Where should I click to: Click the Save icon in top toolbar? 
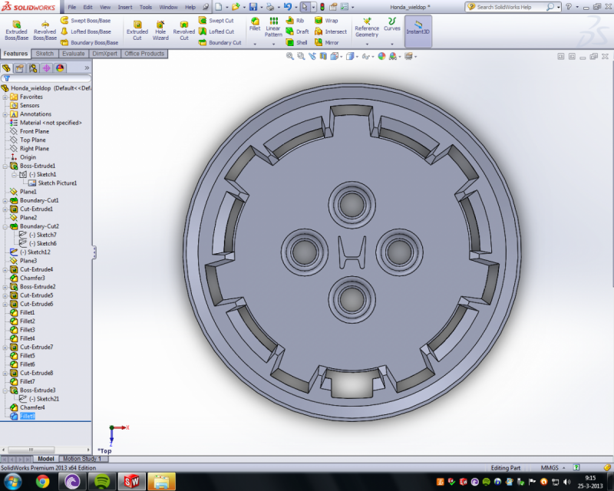pyautogui.click(x=253, y=7)
